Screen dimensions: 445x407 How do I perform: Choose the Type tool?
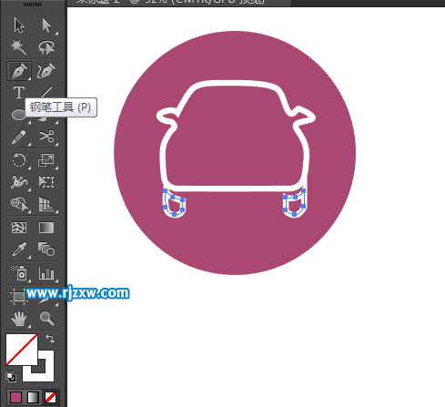(x=19, y=92)
